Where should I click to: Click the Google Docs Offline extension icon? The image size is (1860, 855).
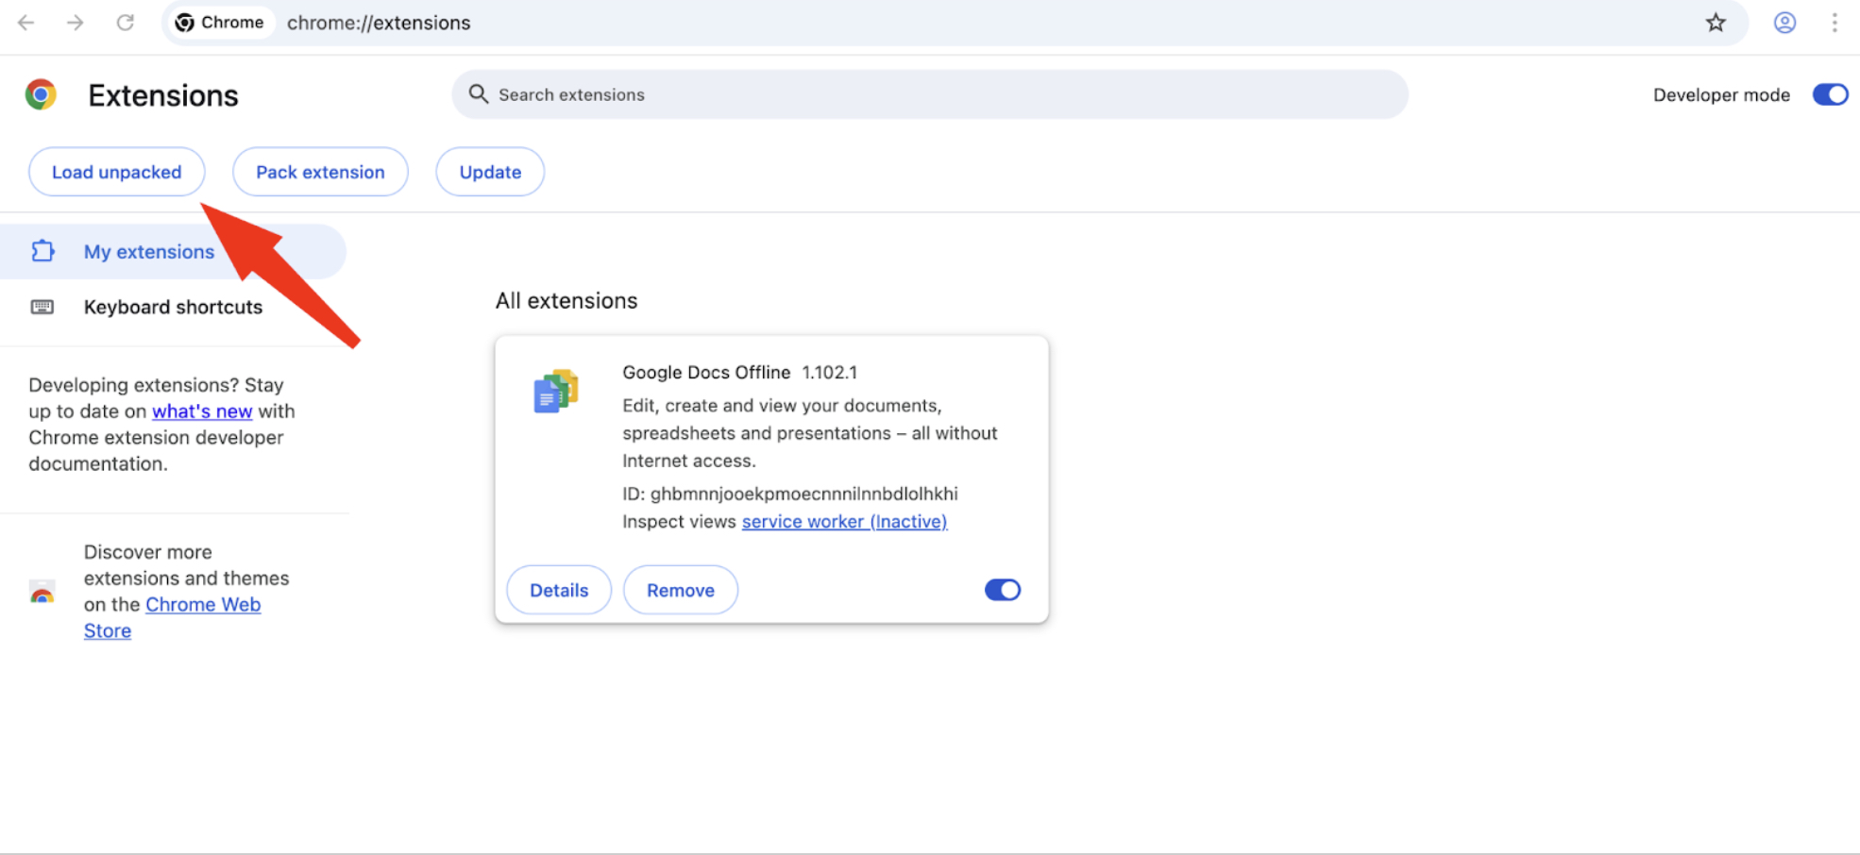(556, 391)
